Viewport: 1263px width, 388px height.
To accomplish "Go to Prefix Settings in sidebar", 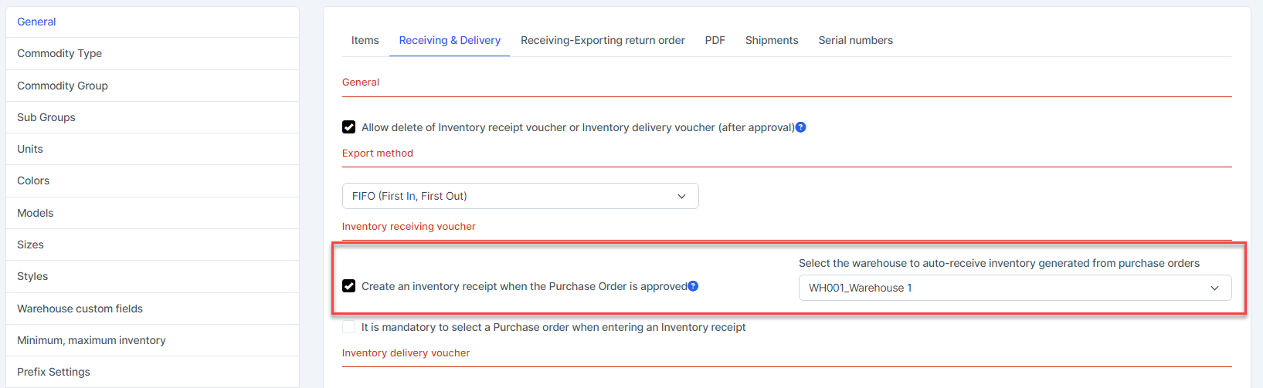I will click(53, 372).
